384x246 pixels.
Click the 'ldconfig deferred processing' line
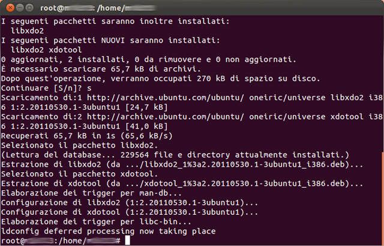[x=108, y=231]
